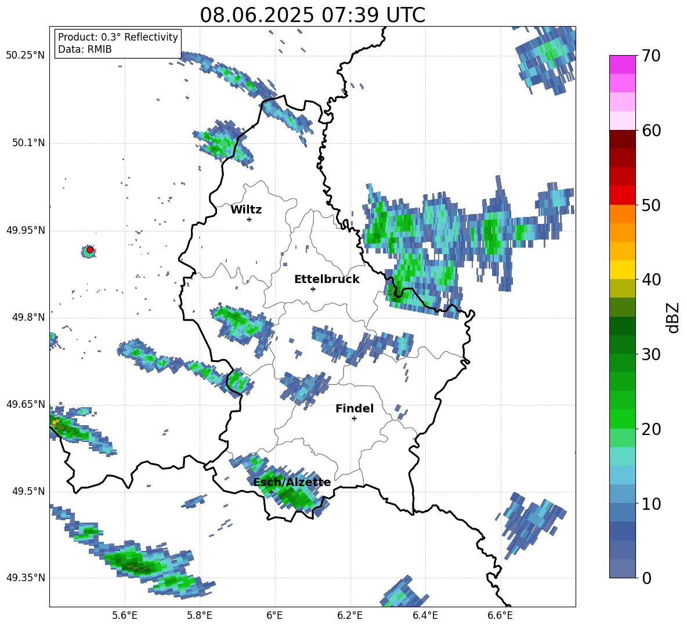Click the magenta colorbar segment near 70

point(622,64)
